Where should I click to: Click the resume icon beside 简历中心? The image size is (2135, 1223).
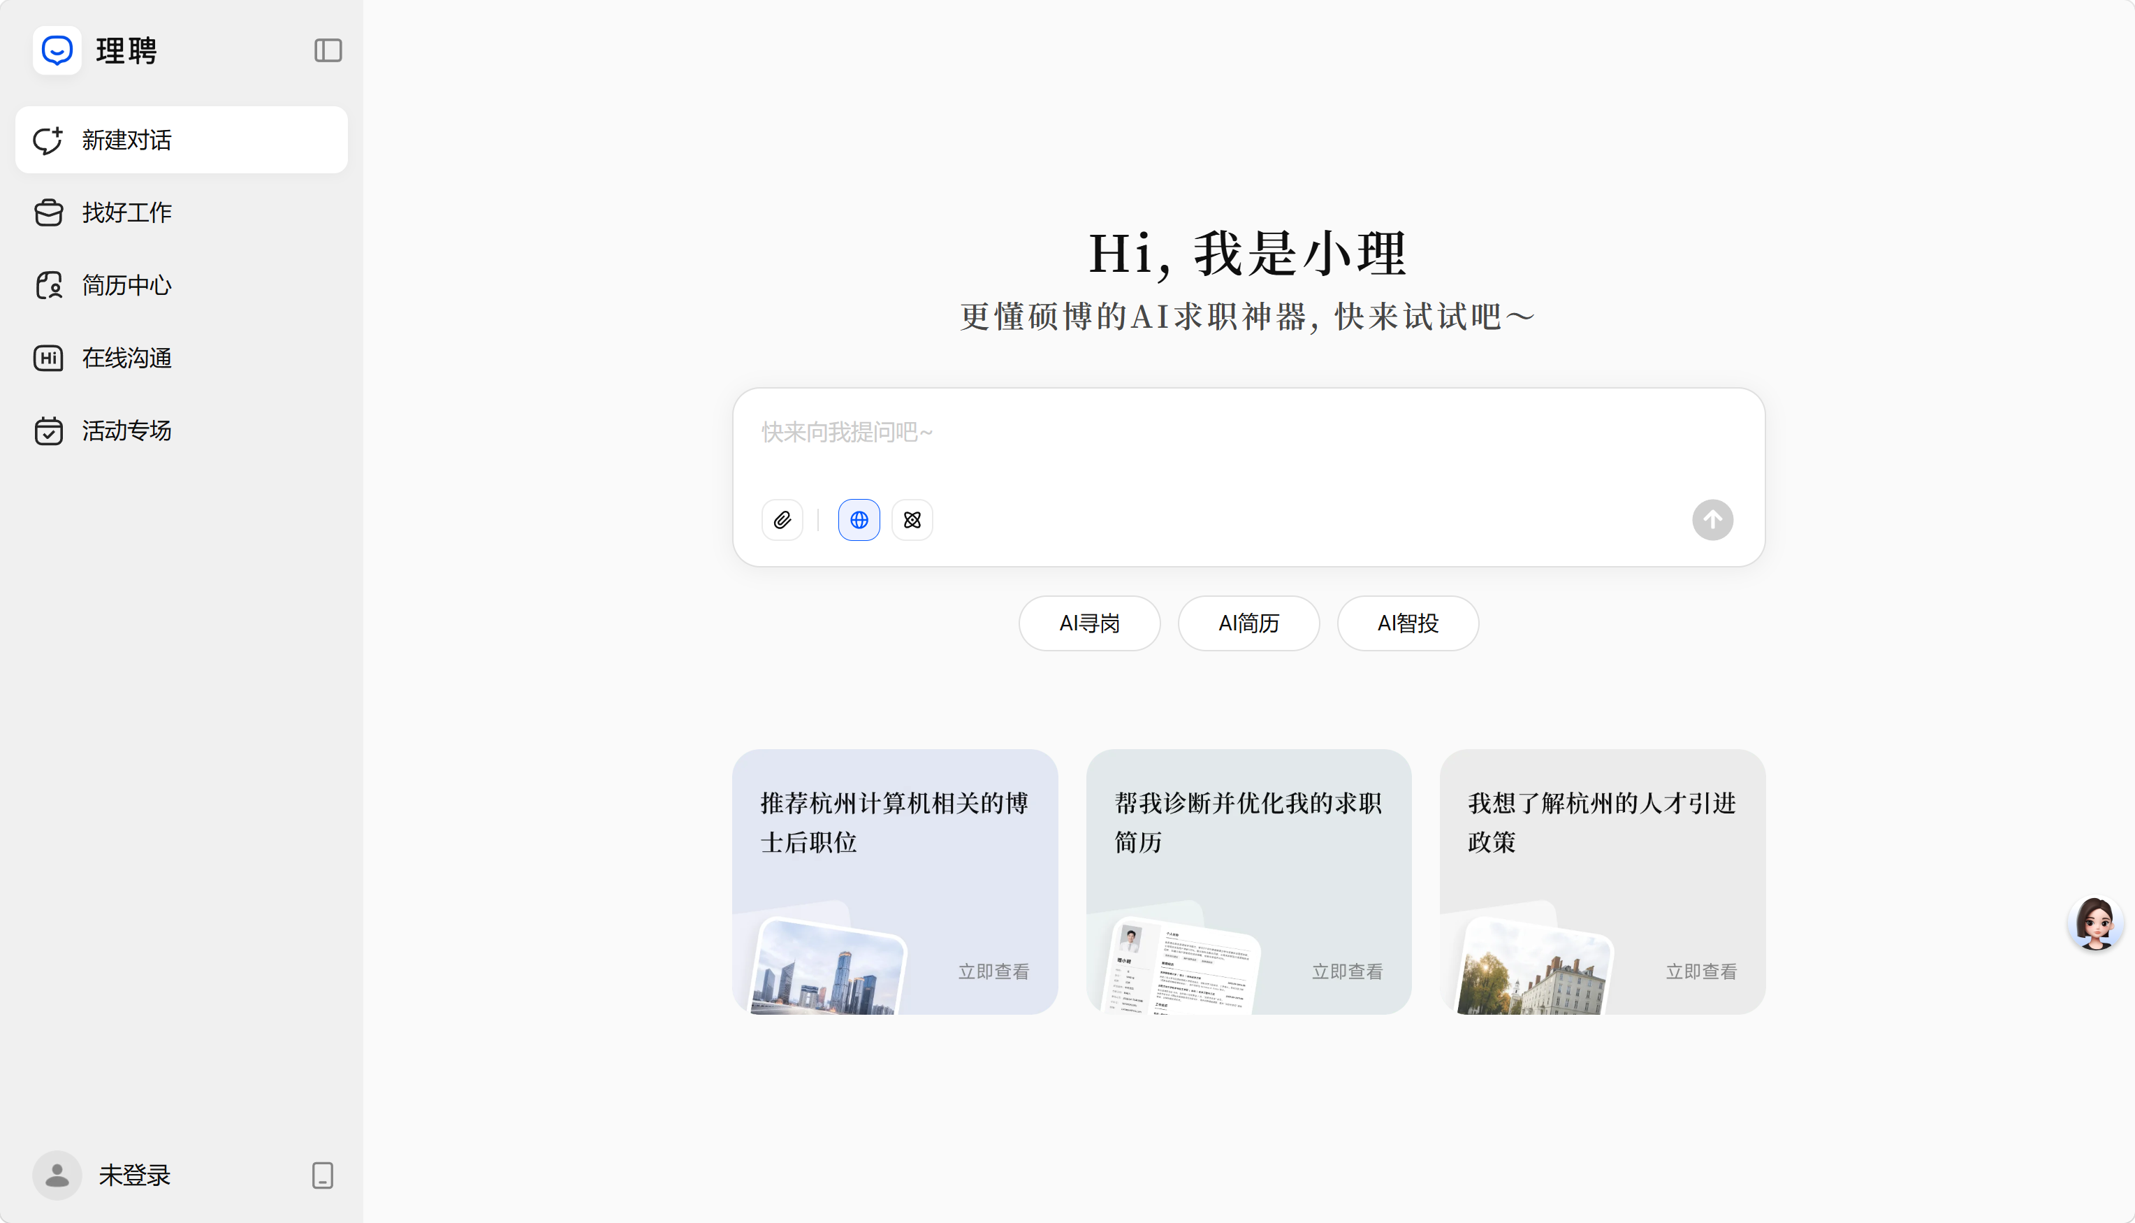coord(49,286)
